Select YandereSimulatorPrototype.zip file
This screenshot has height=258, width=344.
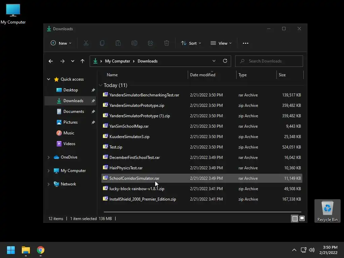click(202, 105)
